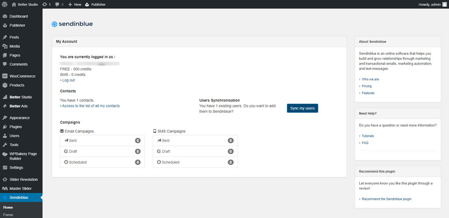Click the SMS Campaigns heading
449x218 pixels.
click(169, 131)
